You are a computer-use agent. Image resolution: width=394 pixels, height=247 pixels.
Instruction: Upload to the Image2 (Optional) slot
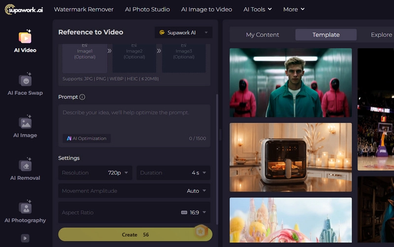pyautogui.click(x=134, y=58)
